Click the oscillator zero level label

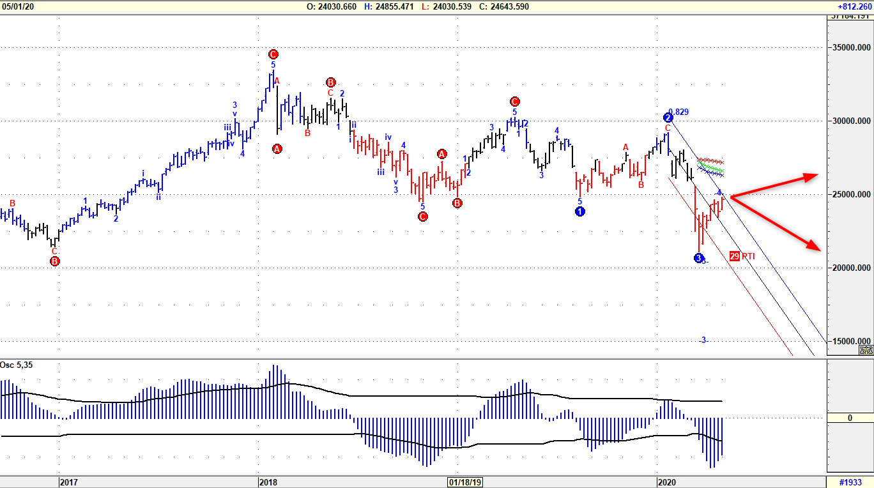[850, 418]
